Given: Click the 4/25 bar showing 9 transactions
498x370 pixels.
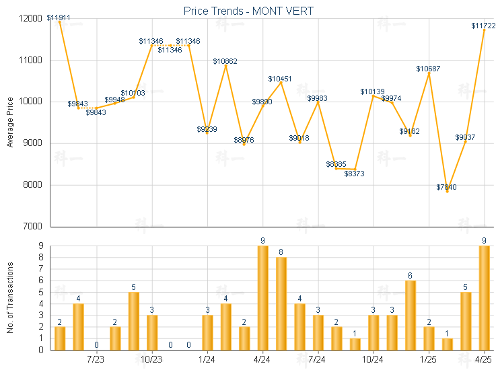Looking at the screenshot, I should pyautogui.click(x=484, y=298).
